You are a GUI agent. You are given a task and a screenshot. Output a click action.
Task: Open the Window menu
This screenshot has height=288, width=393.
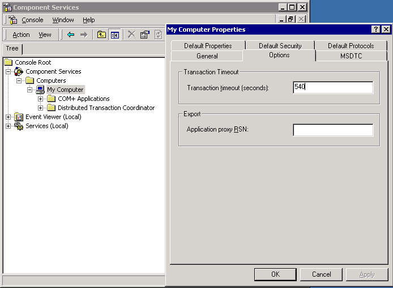[x=63, y=20]
